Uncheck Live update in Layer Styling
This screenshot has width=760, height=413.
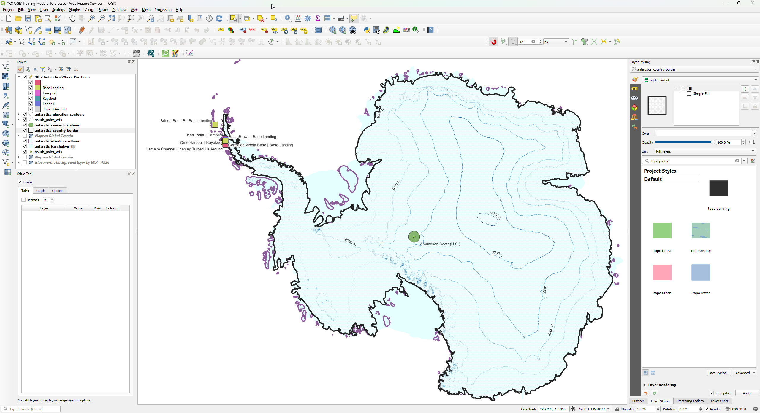pyautogui.click(x=712, y=393)
